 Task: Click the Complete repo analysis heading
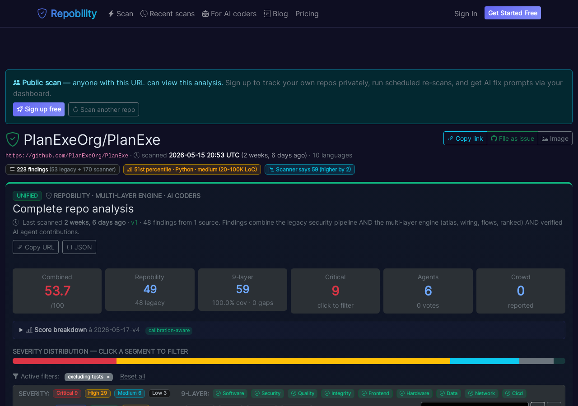pos(73,209)
